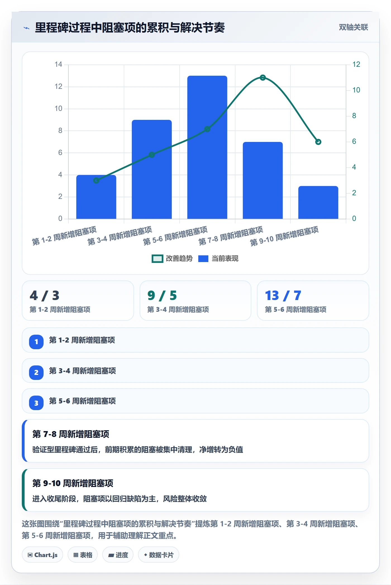Viewport: 391px width, 585px height.
Task: Click the number 2 badge icon
Action: point(36,372)
